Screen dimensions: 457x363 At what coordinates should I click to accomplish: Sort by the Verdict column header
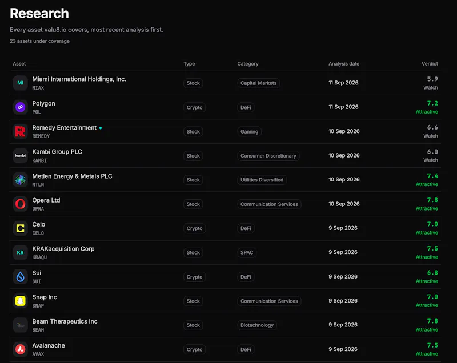coord(430,64)
